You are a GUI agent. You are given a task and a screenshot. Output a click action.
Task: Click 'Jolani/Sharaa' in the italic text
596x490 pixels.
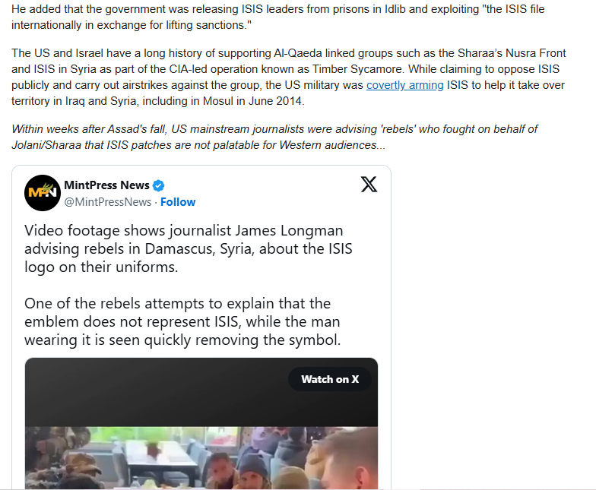46,145
